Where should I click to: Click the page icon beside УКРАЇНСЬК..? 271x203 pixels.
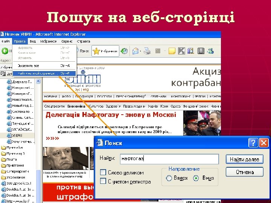click(9, 129)
